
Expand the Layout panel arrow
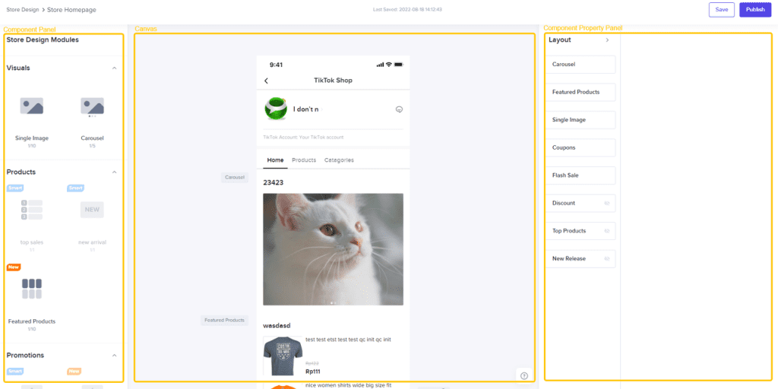(607, 40)
